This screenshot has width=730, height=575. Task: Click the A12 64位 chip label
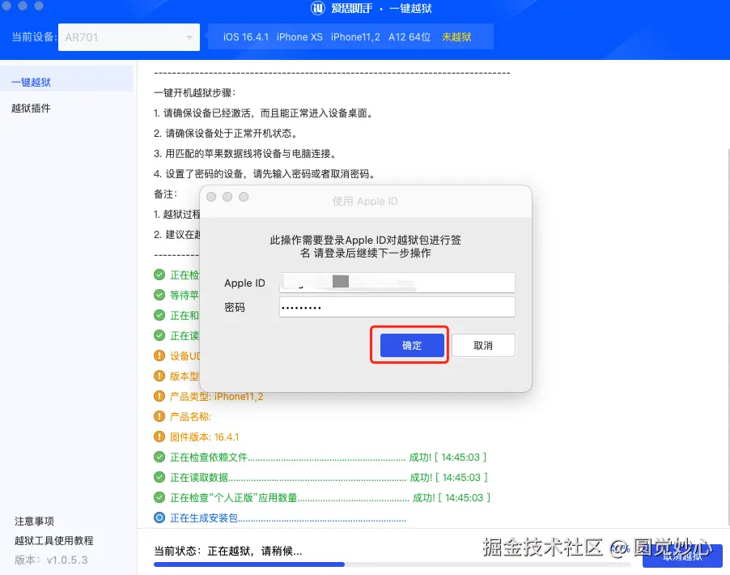[x=410, y=36]
